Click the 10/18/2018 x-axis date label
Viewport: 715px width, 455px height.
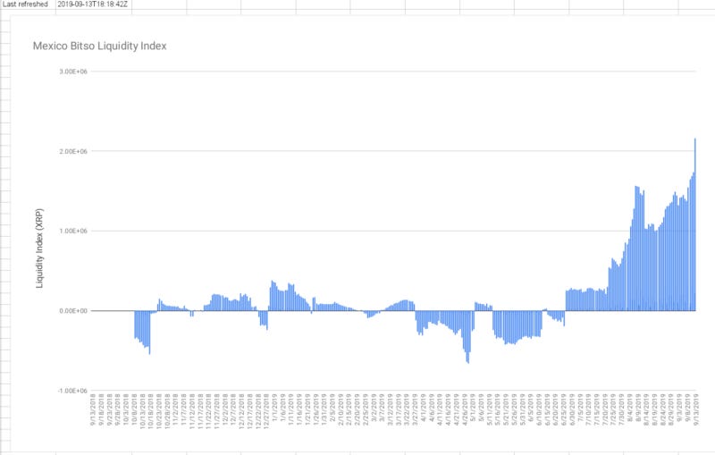click(151, 410)
